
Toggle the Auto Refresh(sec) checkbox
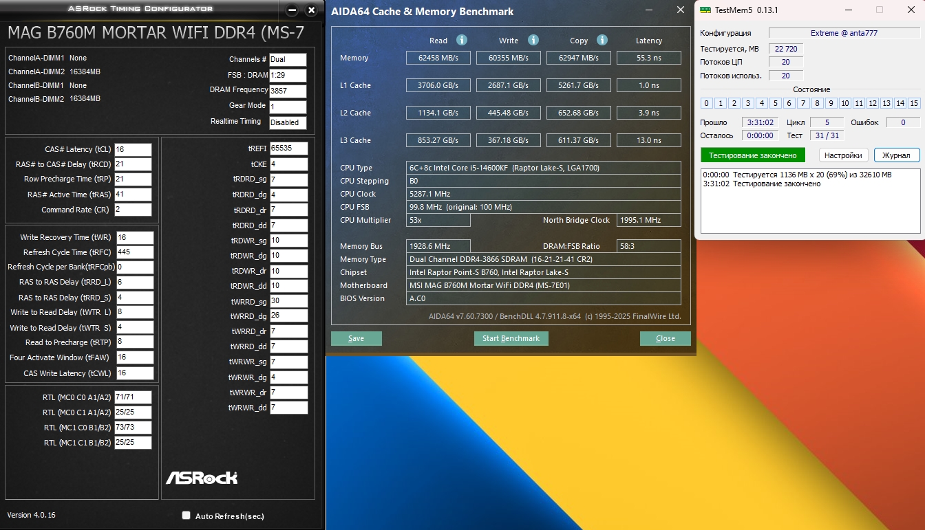pyautogui.click(x=186, y=516)
